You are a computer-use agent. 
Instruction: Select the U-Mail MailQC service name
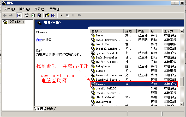tap(106, 88)
